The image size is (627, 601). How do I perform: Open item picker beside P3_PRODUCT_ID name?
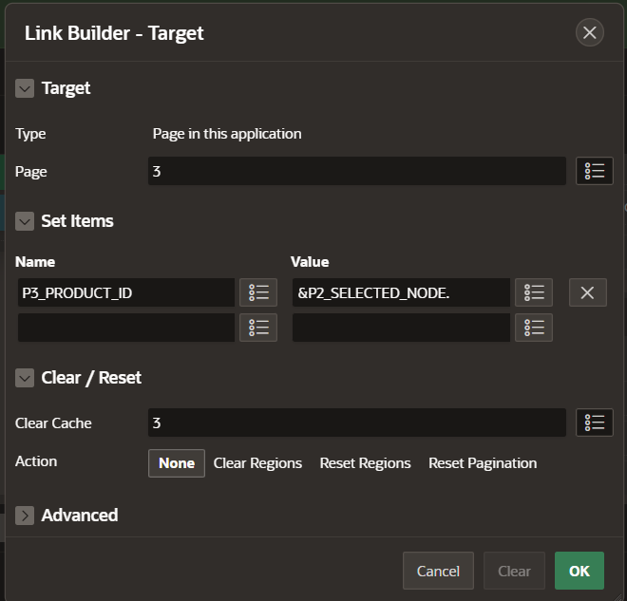click(x=258, y=292)
